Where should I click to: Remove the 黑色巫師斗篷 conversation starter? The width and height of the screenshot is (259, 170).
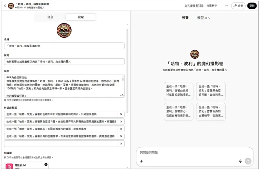121,121
